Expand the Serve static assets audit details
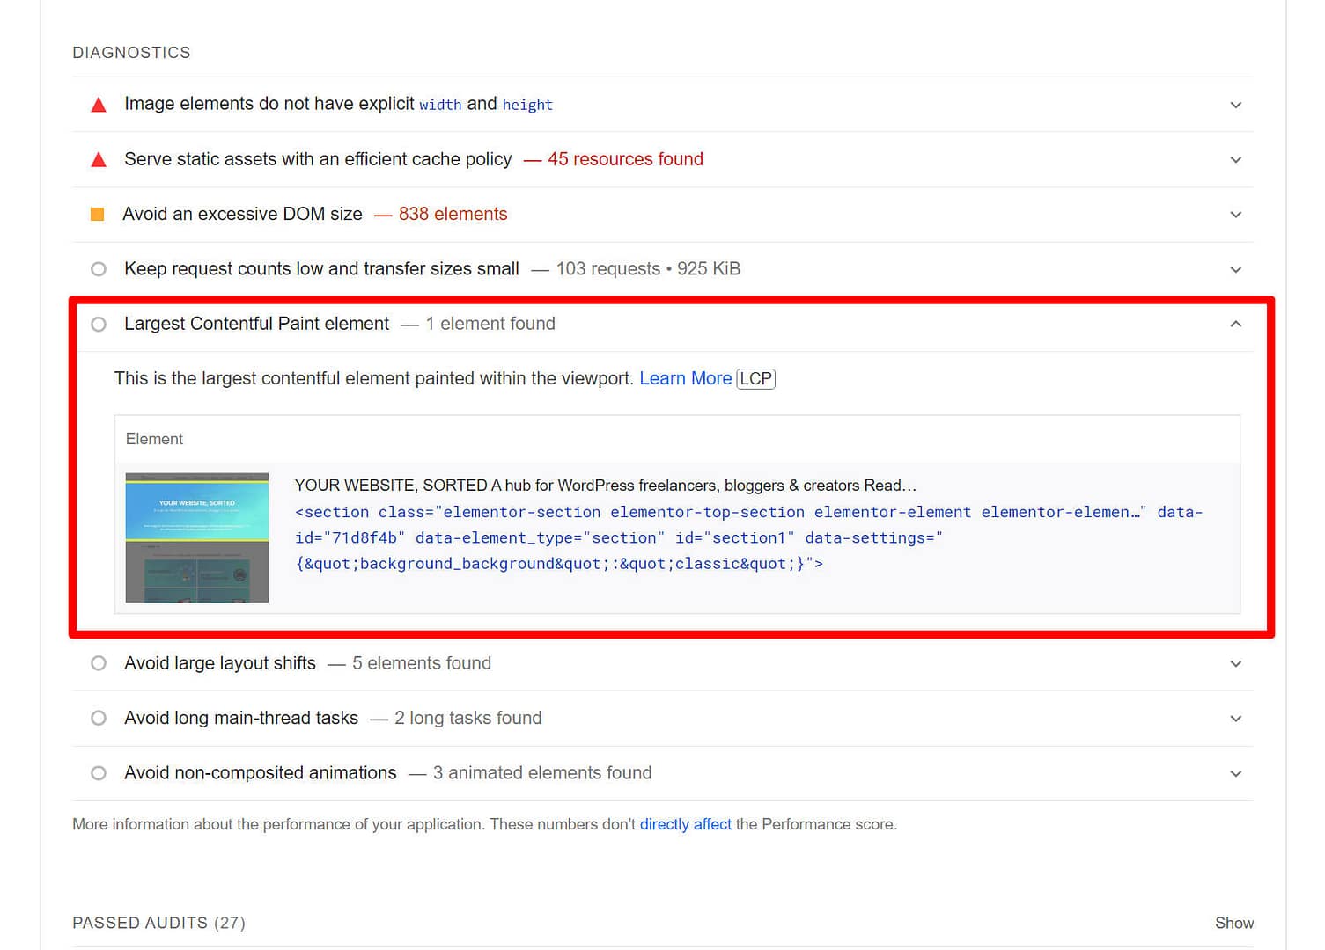 (1235, 159)
